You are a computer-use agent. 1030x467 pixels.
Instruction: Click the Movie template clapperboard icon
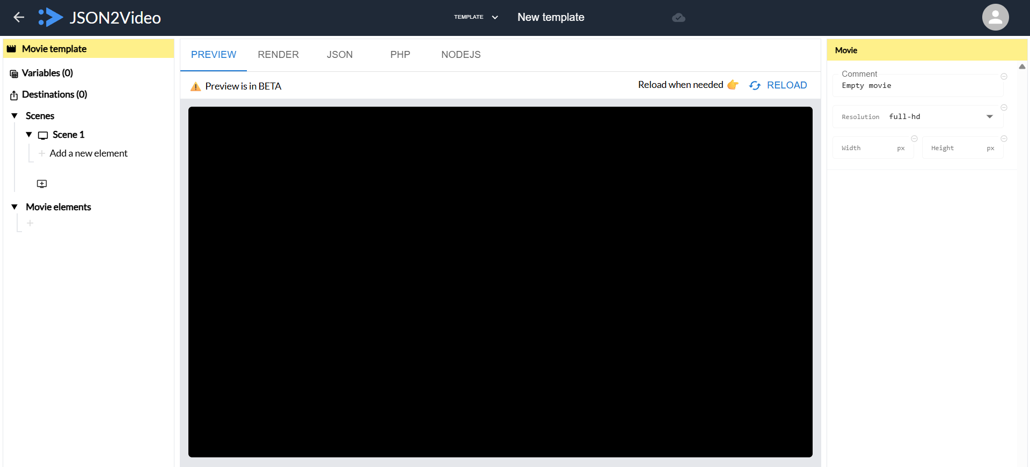pos(11,49)
